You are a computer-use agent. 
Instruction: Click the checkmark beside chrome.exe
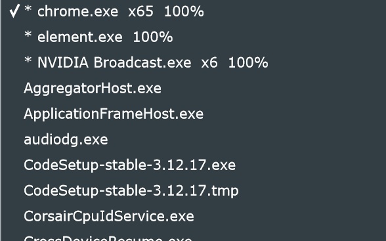tap(14, 11)
